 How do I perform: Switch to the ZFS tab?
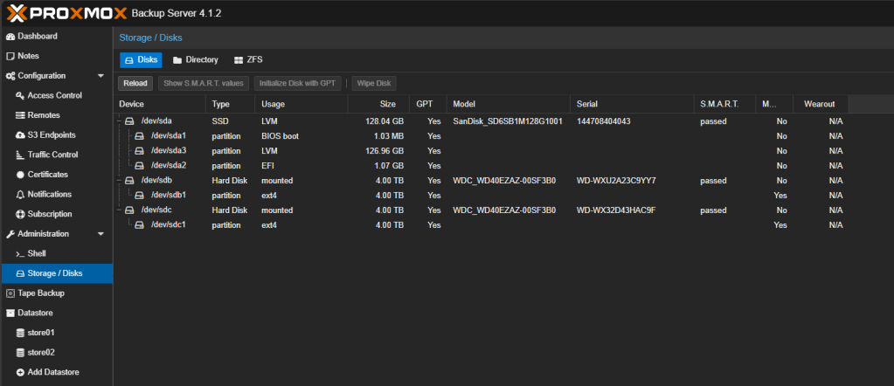pyautogui.click(x=248, y=60)
